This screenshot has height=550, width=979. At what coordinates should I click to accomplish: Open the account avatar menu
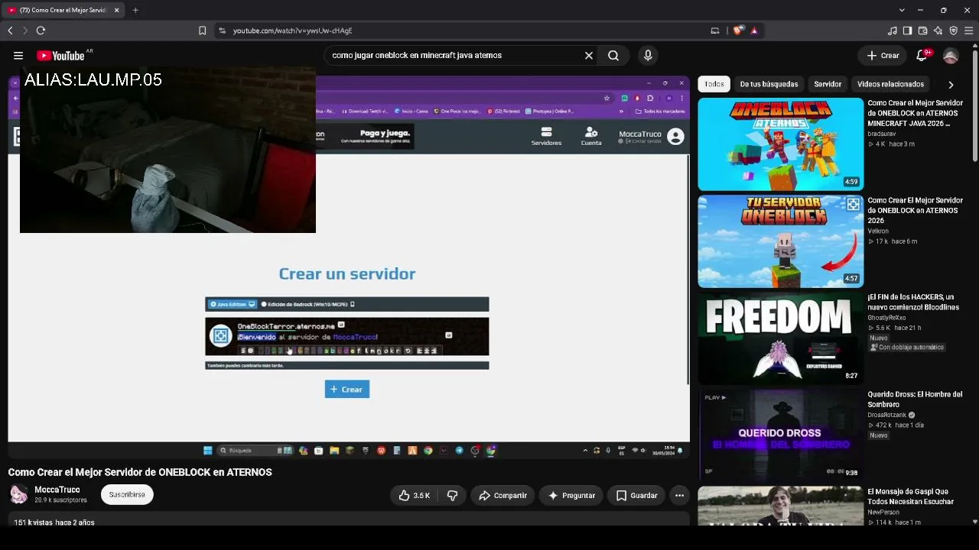(x=951, y=55)
